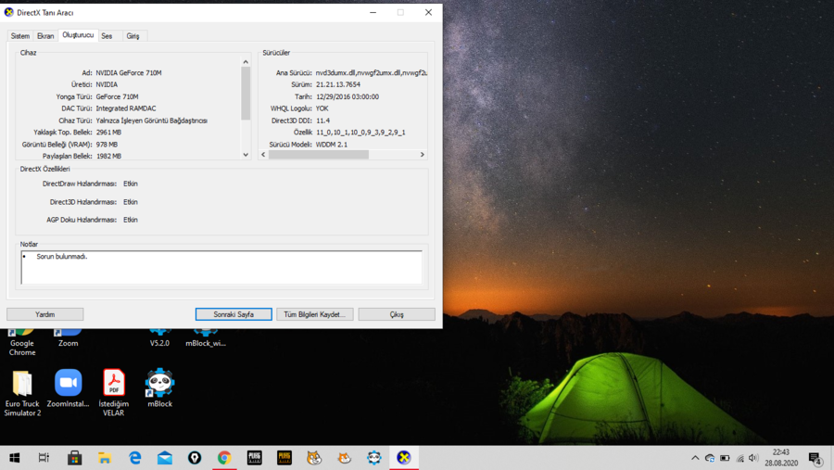Click inside the Notlar text box
This screenshot has height=470, width=834.
click(221, 267)
